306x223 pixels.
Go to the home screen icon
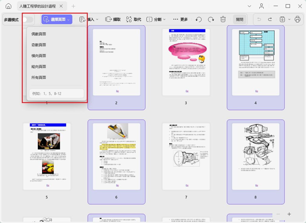coord(8,6)
